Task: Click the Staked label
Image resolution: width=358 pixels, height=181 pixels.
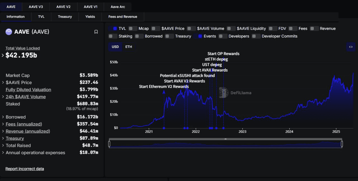Action: point(13,104)
